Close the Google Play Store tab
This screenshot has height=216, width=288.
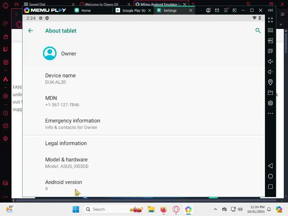150,10
